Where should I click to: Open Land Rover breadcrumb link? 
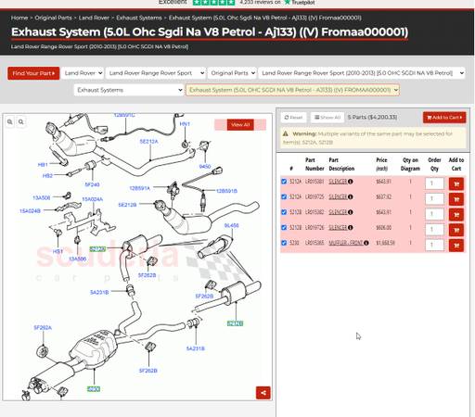pos(94,18)
